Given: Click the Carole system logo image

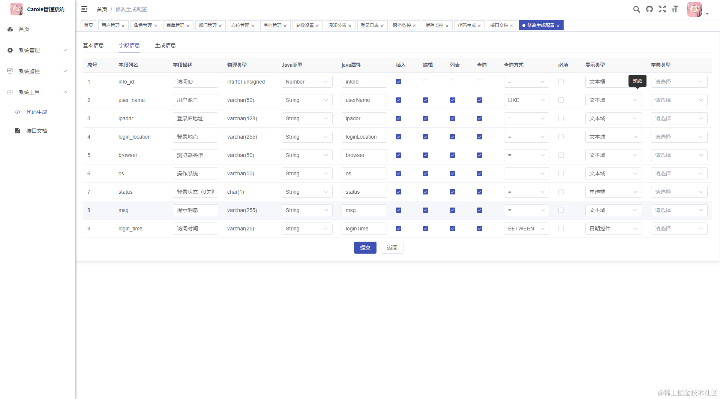Looking at the screenshot, I should (16, 9).
